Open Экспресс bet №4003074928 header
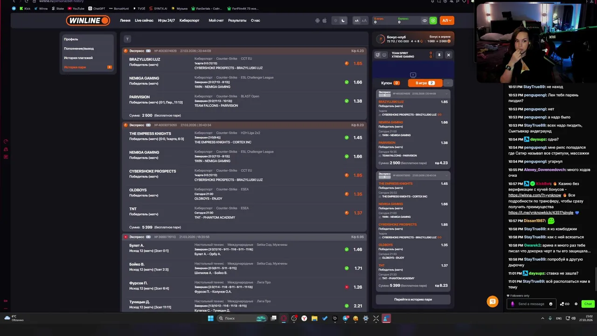Screen dimensions: 597x336 (x=244, y=51)
